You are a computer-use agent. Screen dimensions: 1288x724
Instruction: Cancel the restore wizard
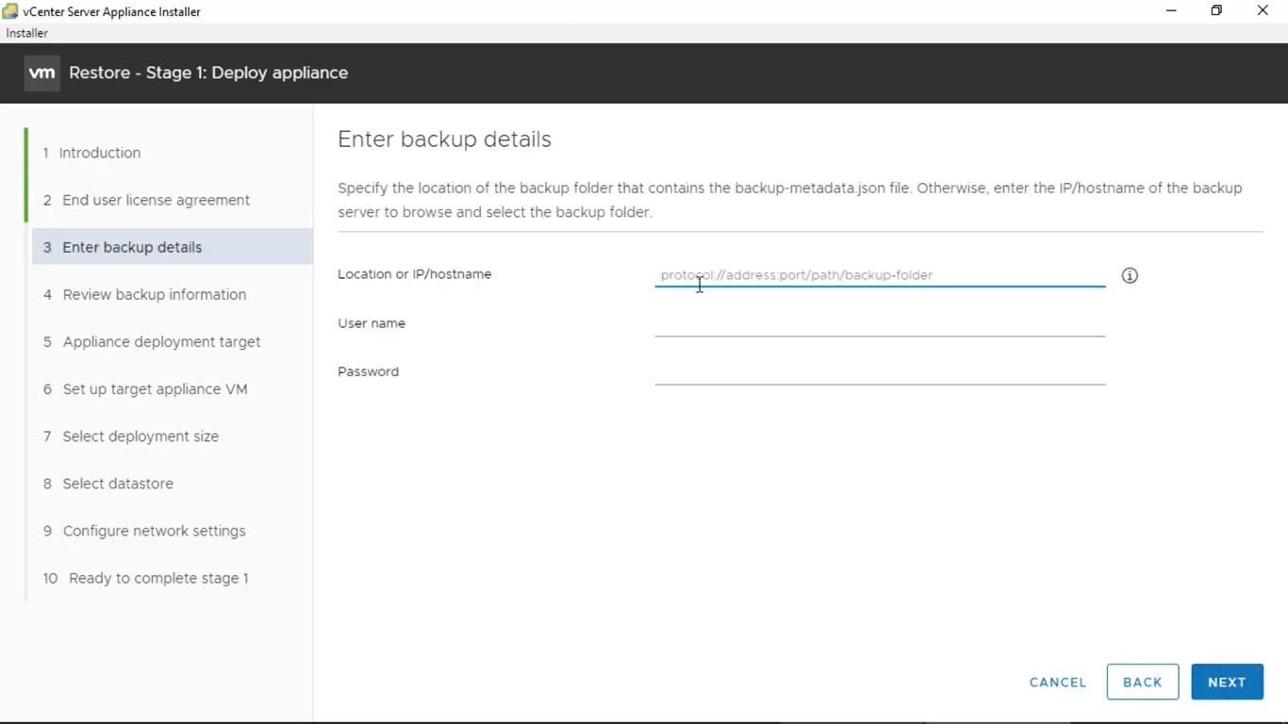[1058, 683]
